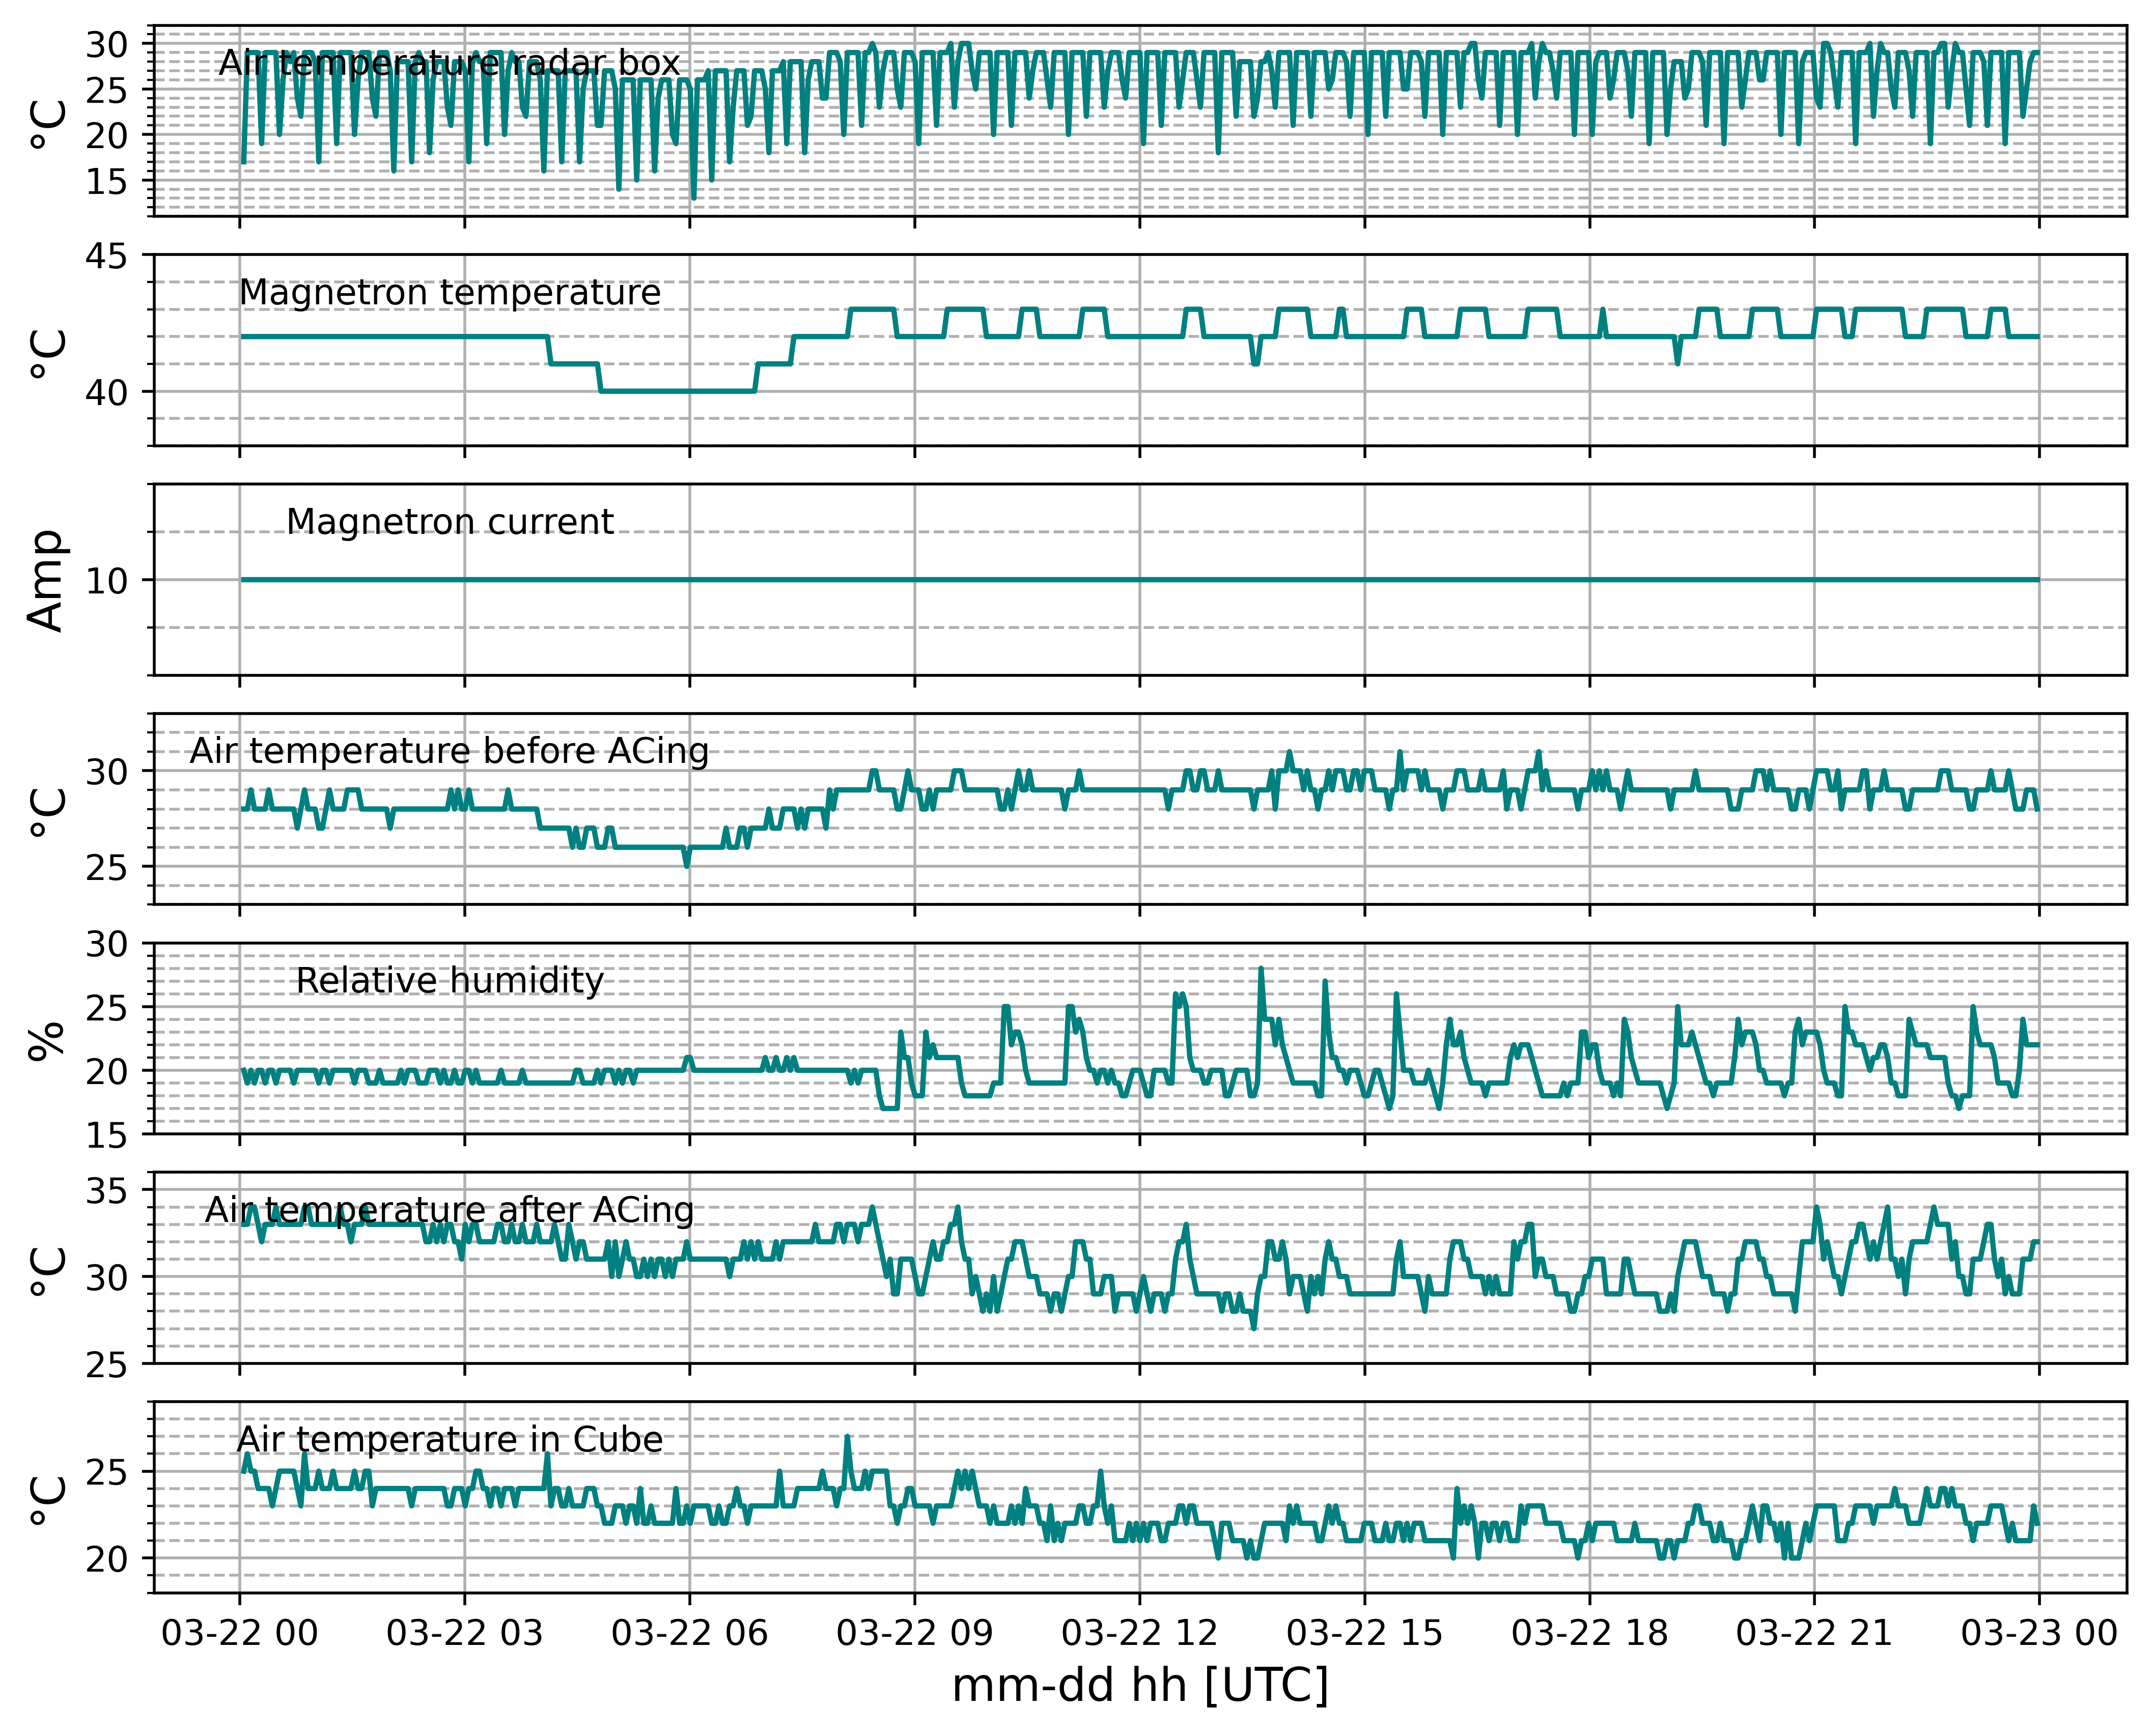
Task: Click the '%' y-axis label of humidity plot
Action: (x=46, y=1040)
